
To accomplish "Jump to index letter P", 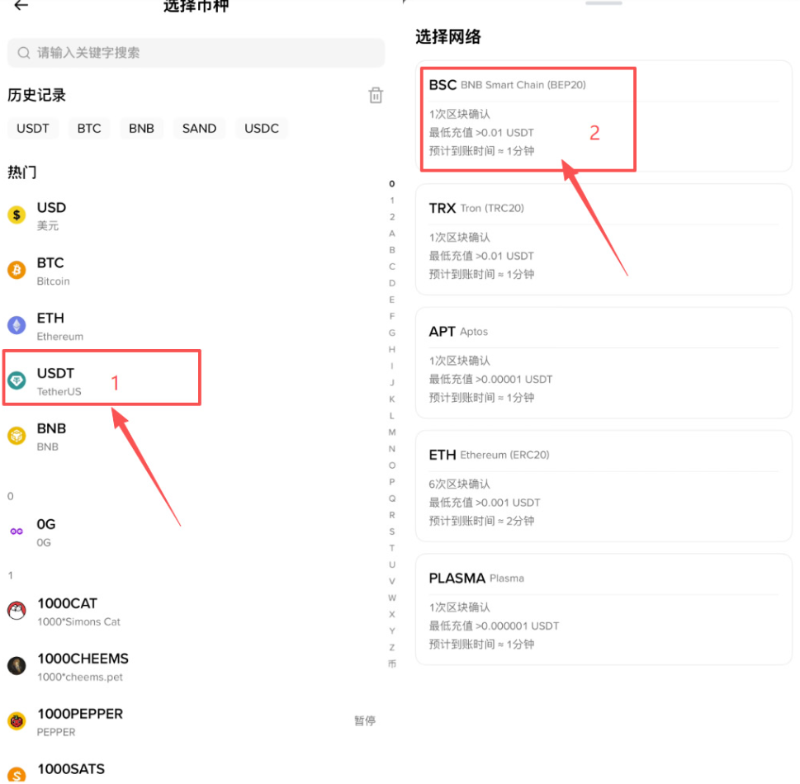I will 392,482.
